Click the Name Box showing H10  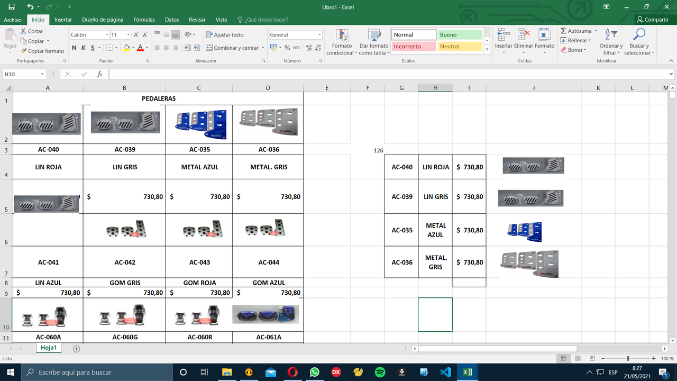coord(24,74)
